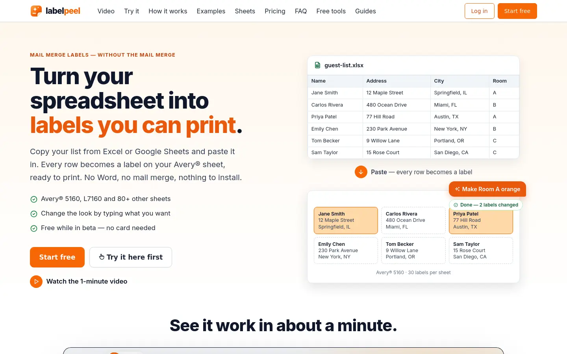Open the Try it nav item
The height and width of the screenshot is (354, 567).
[x=132, y=11]
